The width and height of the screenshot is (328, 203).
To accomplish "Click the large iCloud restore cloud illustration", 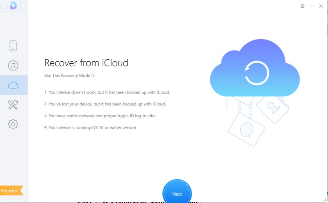I will click(255, 68).
